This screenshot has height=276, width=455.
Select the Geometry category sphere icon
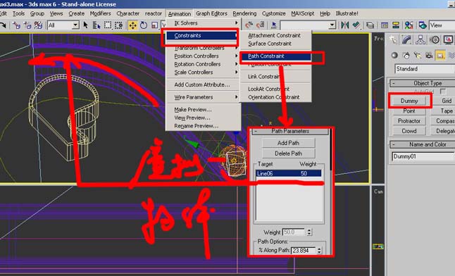click(x=394, y=55)
